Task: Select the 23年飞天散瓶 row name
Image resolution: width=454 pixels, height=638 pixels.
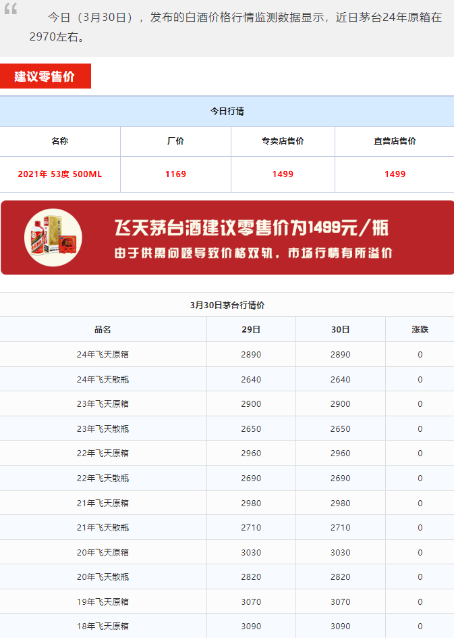Action: pos(103,429)
